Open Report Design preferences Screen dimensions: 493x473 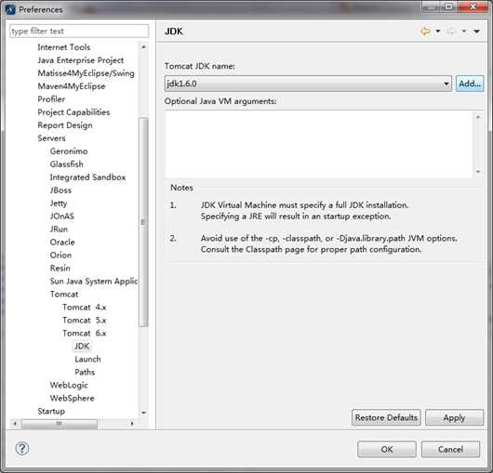(65, 125)
